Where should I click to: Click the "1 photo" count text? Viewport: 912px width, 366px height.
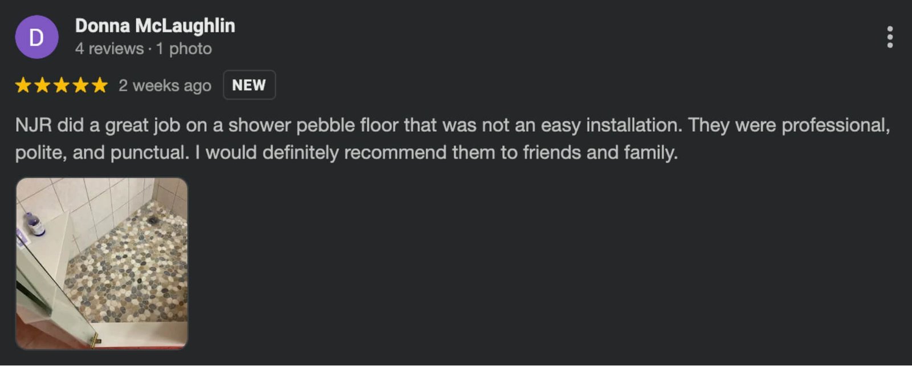click(184, 49)
